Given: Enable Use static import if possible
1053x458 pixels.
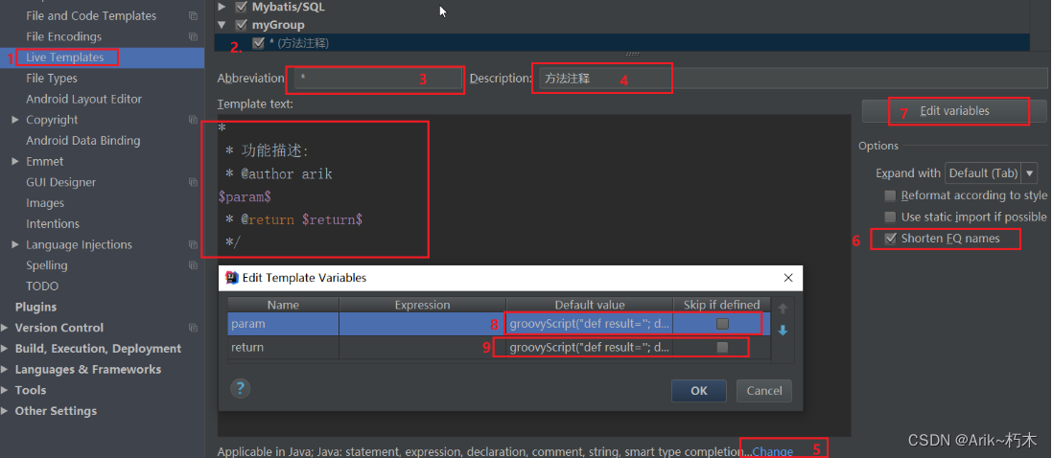Looking at the screenshot, I should pos(890,218).
